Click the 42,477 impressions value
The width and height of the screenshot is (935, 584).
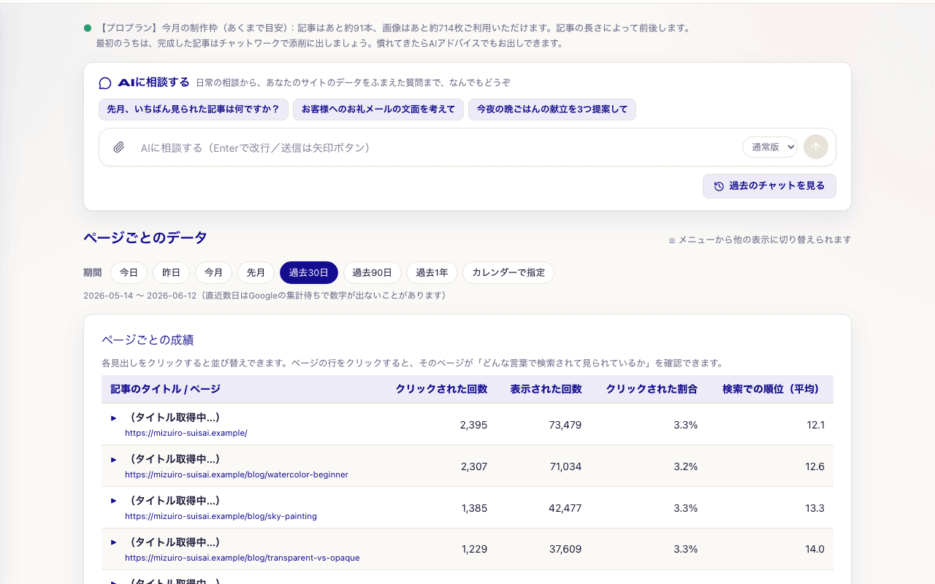pyautogui.click(x=565, y=508)
